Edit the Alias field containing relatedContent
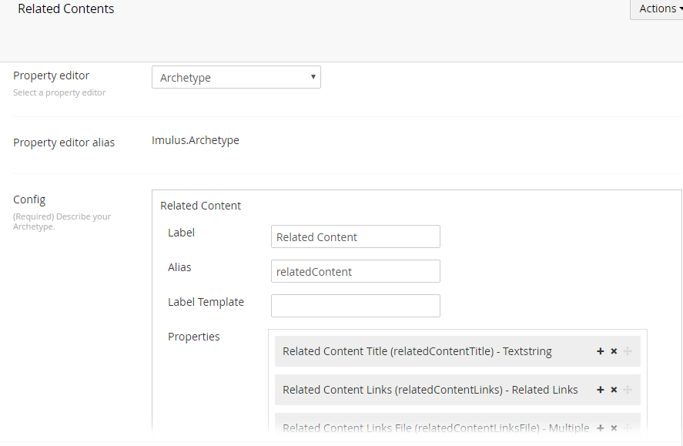 pos(356,271)
